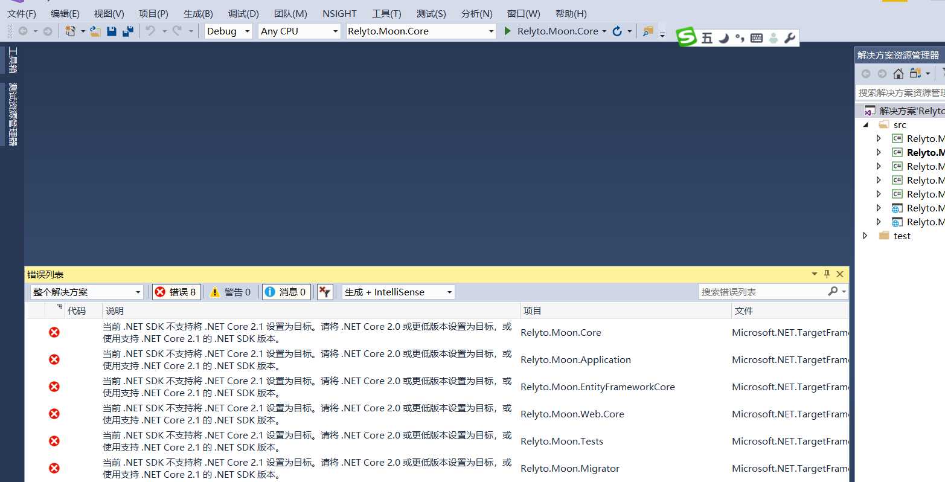This screenshot has height=482, width=945.
Task: Open the Relyto.Moon.Core startup project dropdown
Action: [421, 31]
